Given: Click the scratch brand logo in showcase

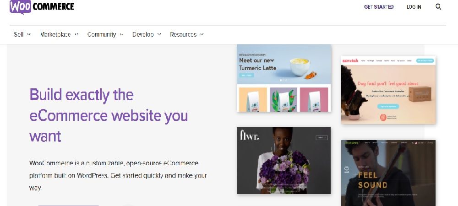Looking at the screenshot, I should (x=350, y=60).
